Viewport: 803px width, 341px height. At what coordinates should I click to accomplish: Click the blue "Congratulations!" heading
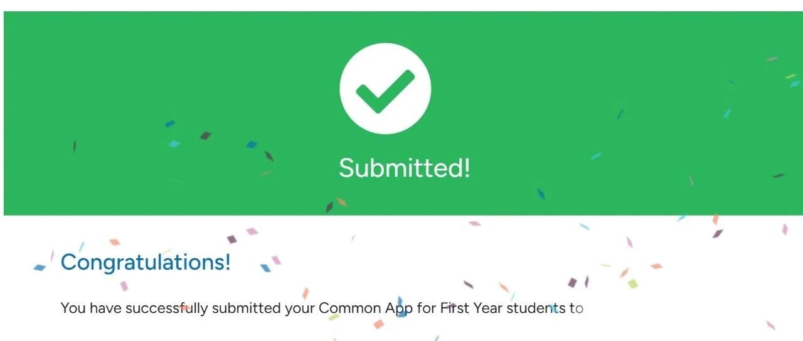tap(146, 261)
